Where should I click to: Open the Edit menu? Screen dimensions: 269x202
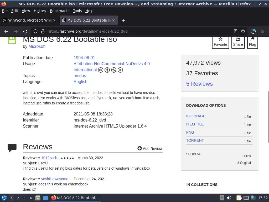15,11
